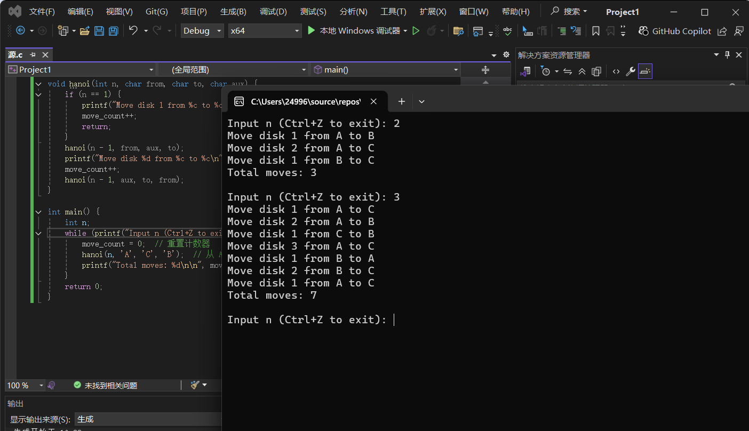Open the Project1 scope dropdown
The image size is (749, 431).
tap(81, 69)
